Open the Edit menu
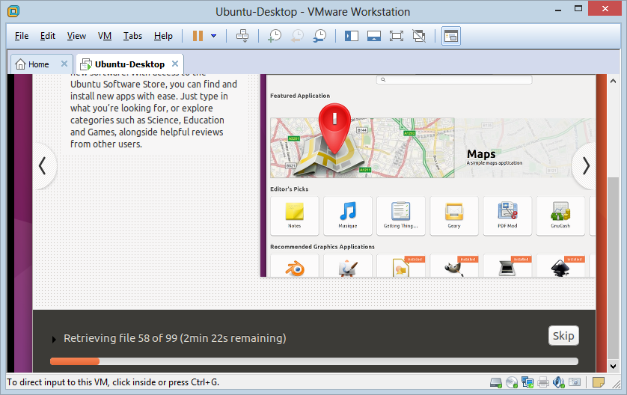This screenshot has width=627, height=395. click(48, 36)
